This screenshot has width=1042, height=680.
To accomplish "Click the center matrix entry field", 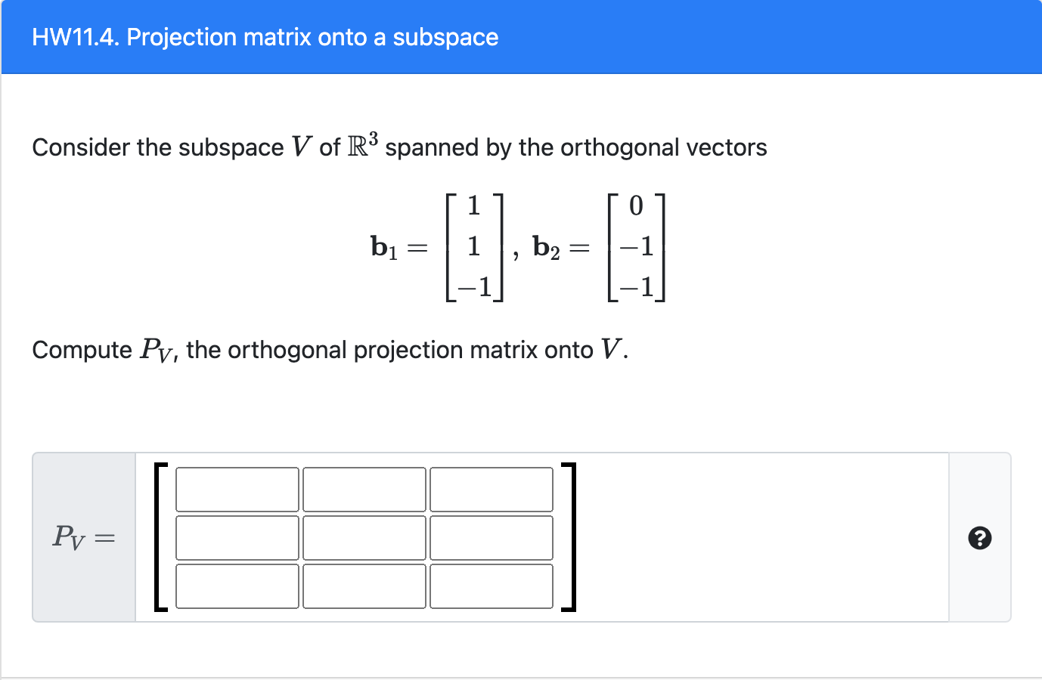I will pos(364,537).
